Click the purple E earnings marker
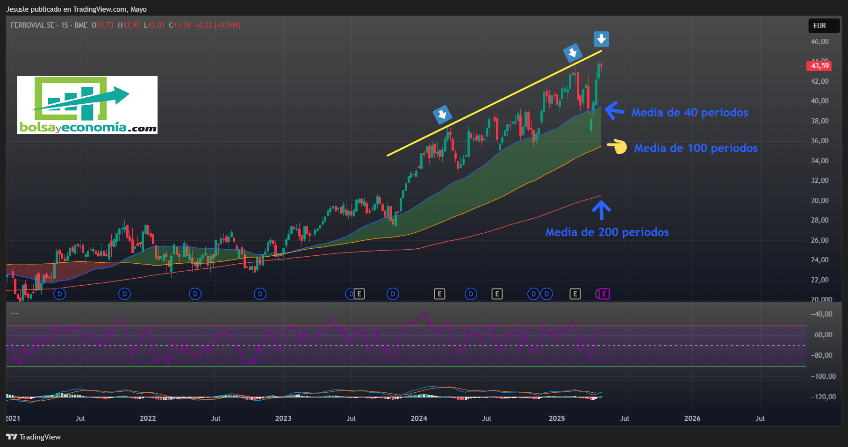The image size is (848, 447). tap(604, 294)
